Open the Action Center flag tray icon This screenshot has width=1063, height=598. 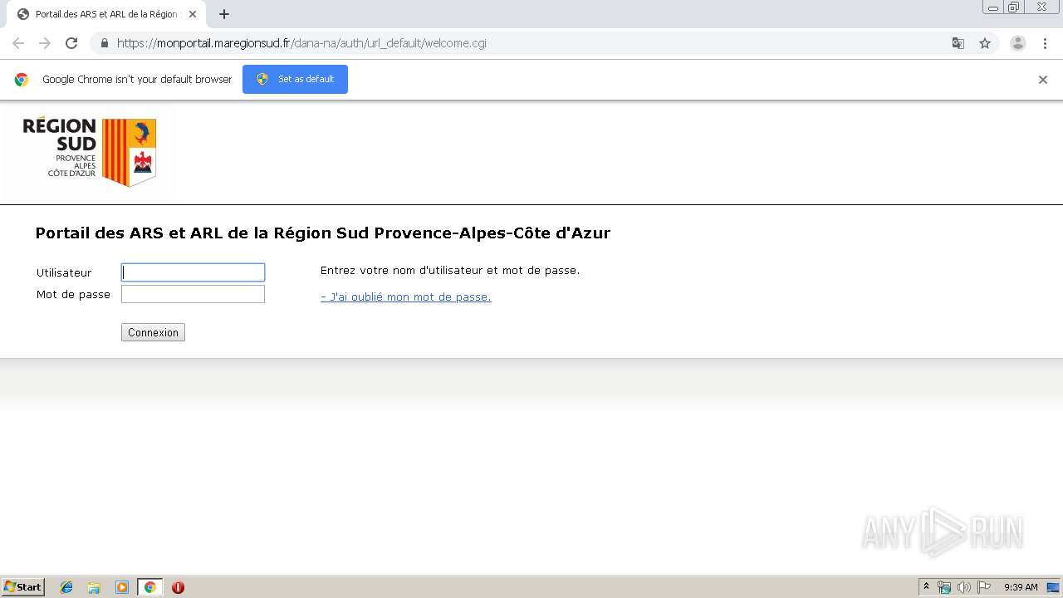tap(984, 587)
